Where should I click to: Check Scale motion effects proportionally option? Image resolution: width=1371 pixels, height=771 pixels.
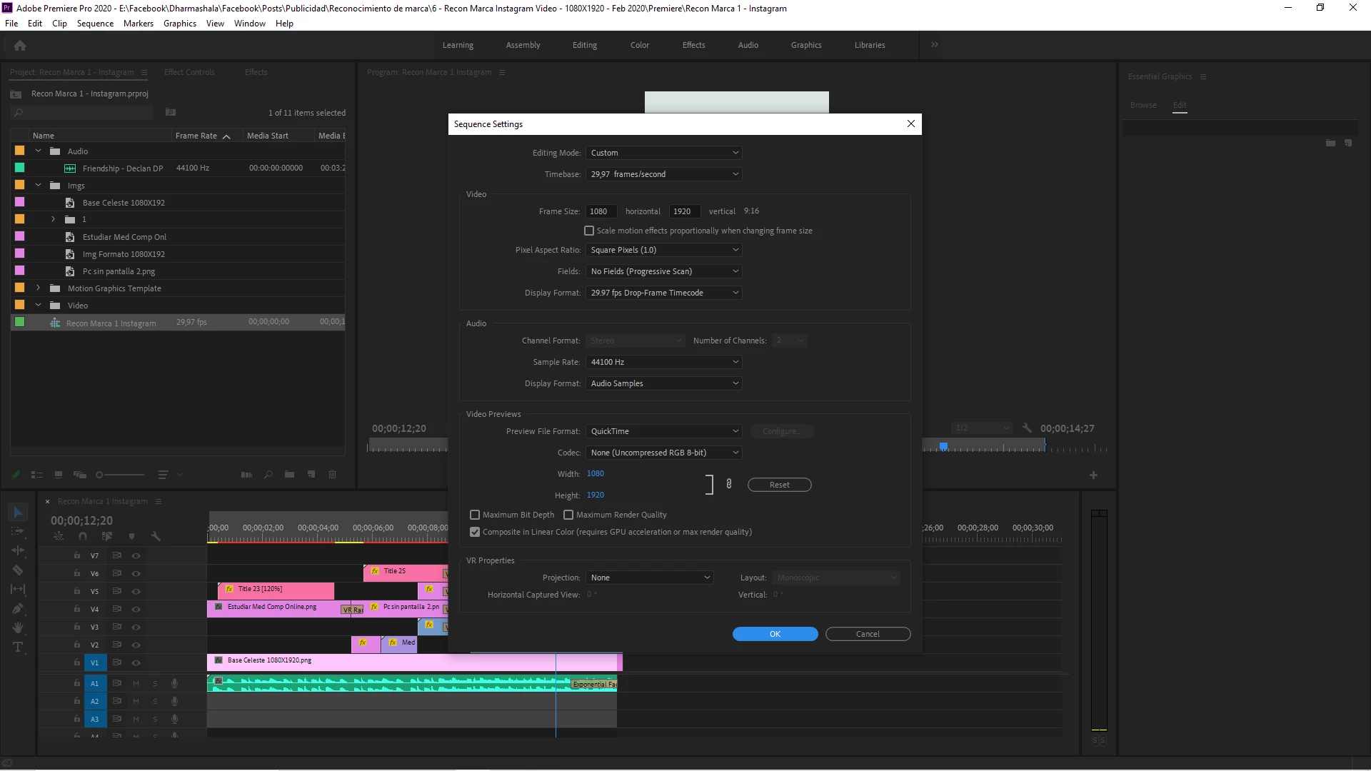(589, 231)
